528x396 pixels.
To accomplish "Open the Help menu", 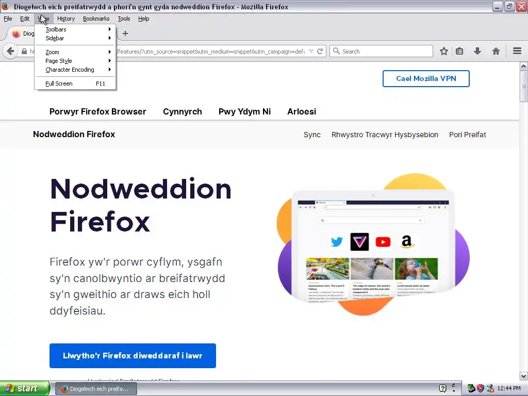I will [143, 19].
